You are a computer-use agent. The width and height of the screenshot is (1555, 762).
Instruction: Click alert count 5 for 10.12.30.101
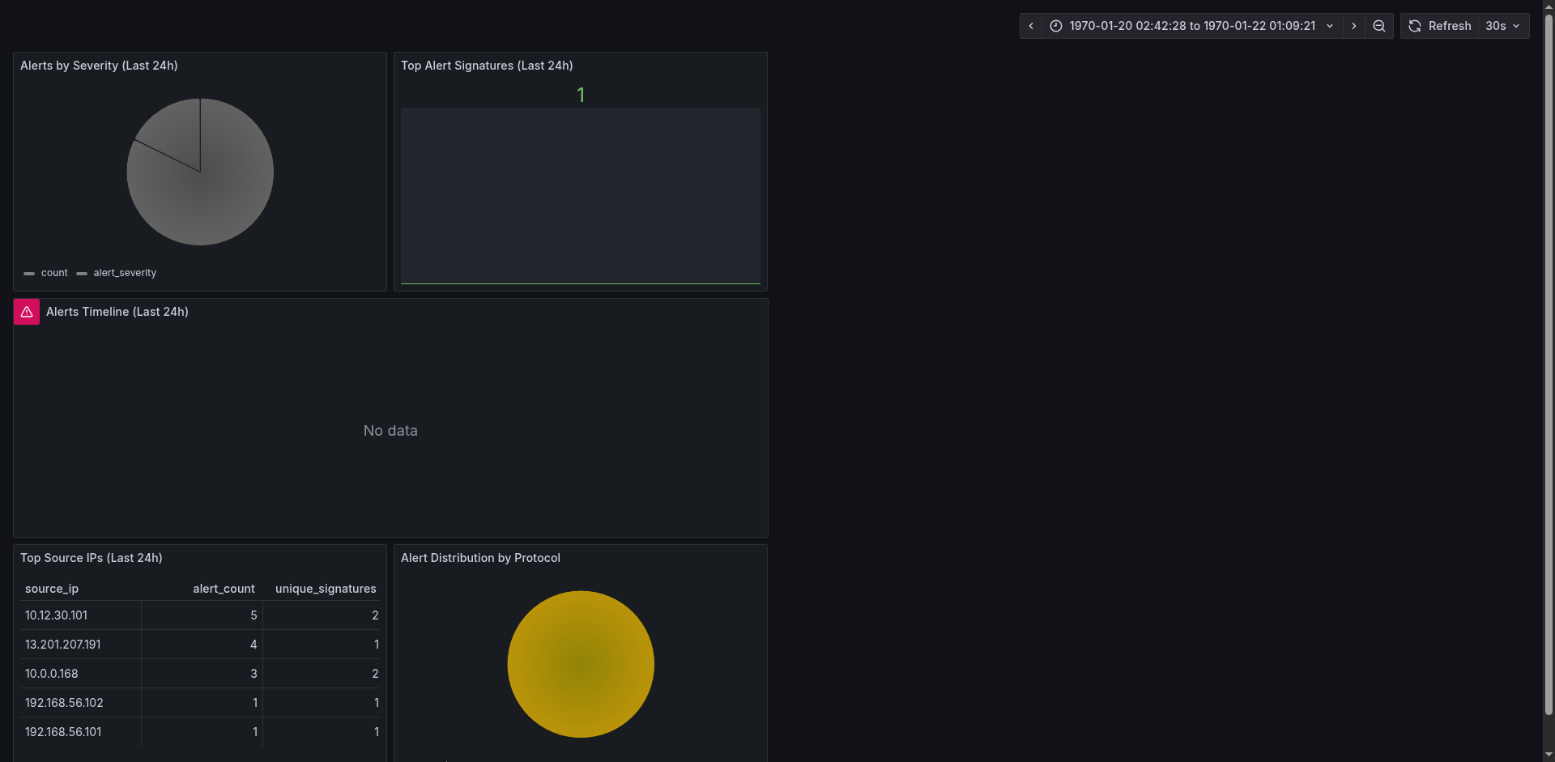202,615
